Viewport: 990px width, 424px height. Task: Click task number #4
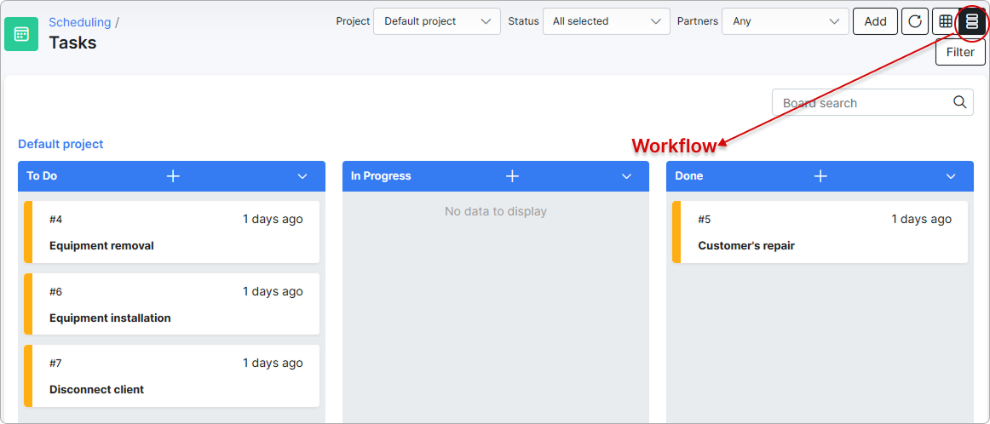(x=55, y=220)
